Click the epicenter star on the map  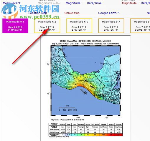[x=86, y=93]
